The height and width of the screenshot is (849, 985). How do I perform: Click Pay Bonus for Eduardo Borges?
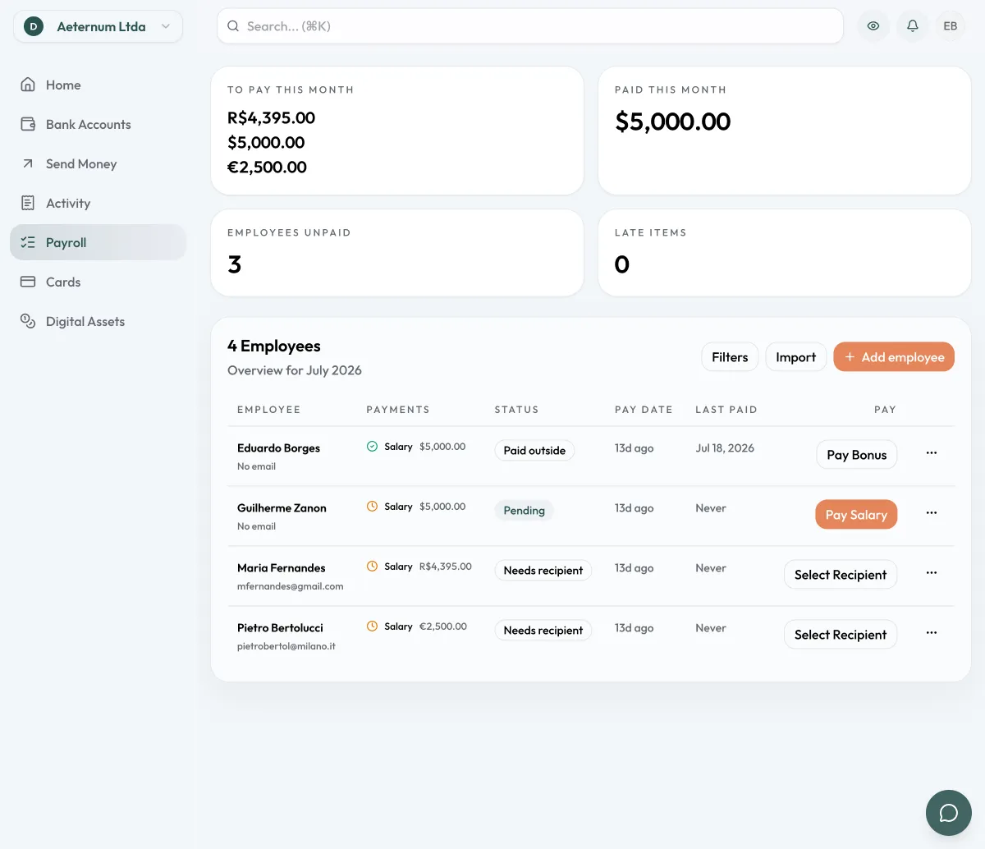click(x=856, y=455)
